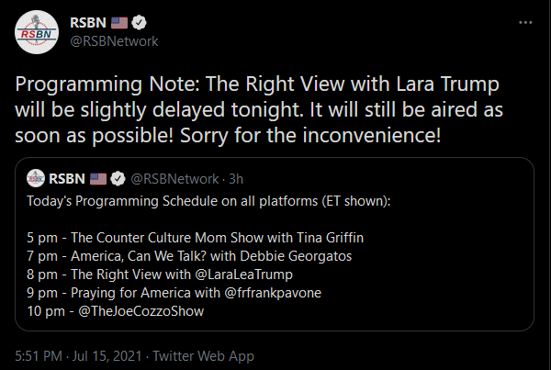Click the RSBN profile avatar
Image resolution: width=551 pixels, height=370 pixels.
point(37,32)
